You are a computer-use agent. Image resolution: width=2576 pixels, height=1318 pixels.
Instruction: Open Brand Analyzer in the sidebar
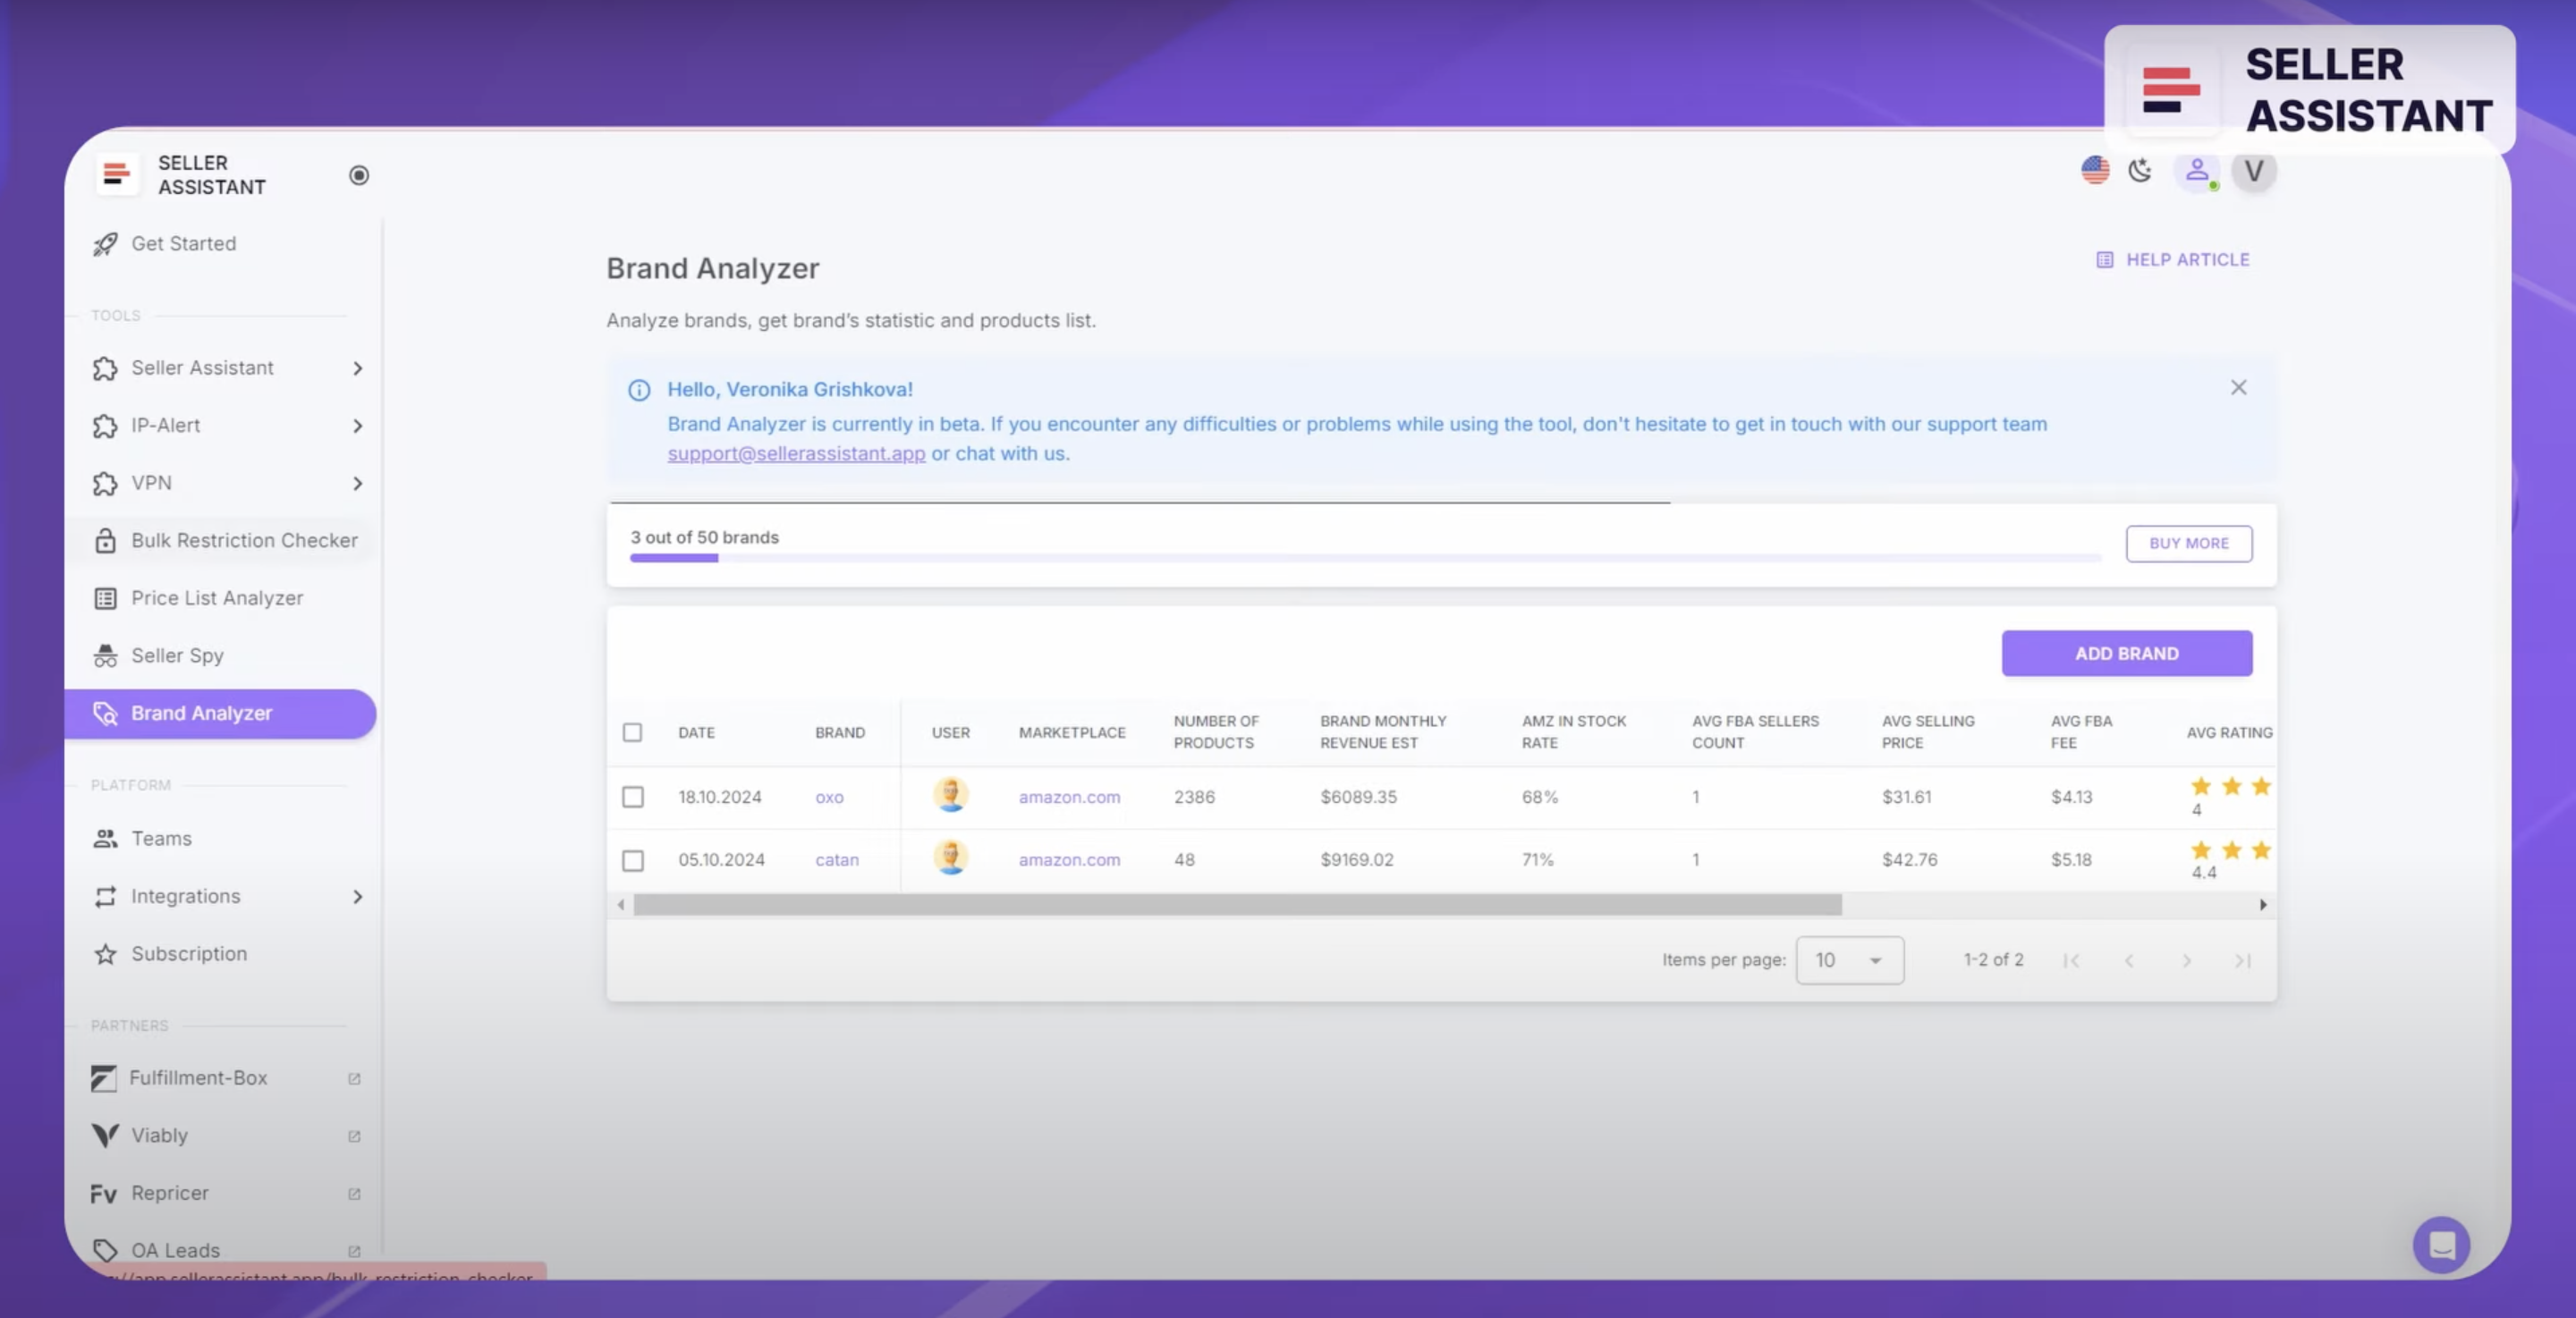coord(201,713)
